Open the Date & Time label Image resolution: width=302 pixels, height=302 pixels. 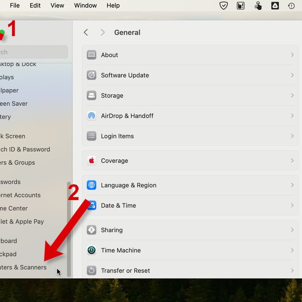[118, 206]
